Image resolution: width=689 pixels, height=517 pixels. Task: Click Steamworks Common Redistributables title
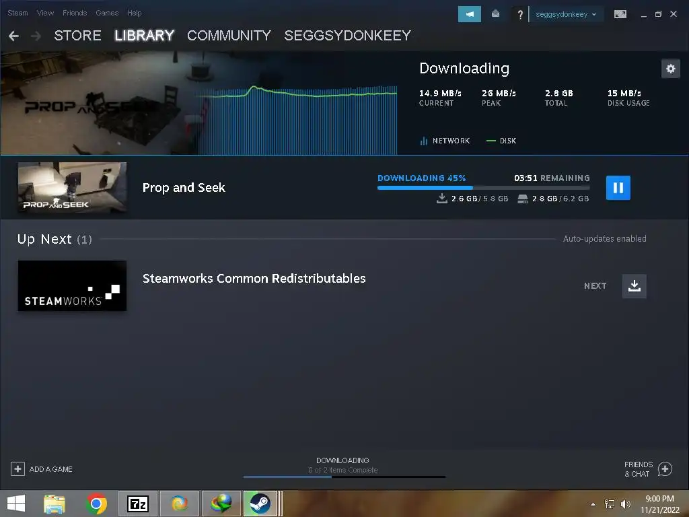click(x=254, y=278)
